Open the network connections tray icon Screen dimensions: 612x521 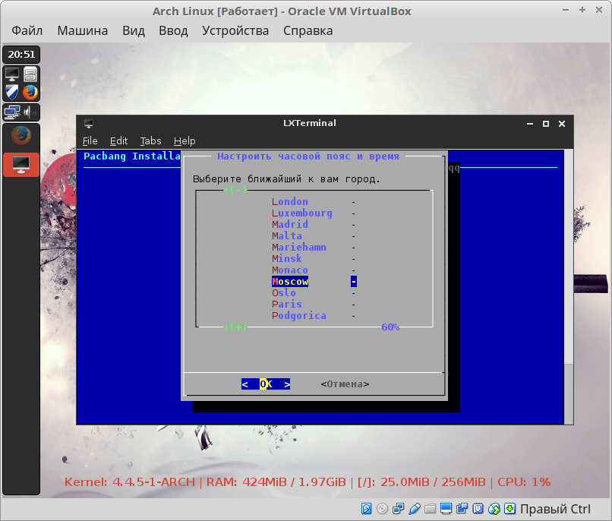[12, 112]
